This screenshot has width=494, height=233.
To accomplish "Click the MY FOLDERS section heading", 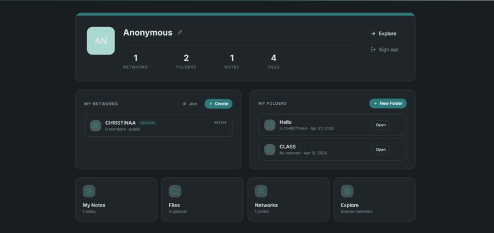I will coord(273,104).
